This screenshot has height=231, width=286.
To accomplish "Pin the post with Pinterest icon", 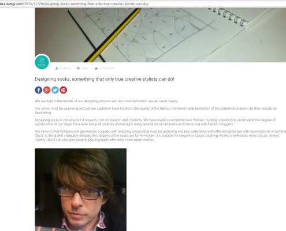I will pyautogui.click(x=64, y=90).
